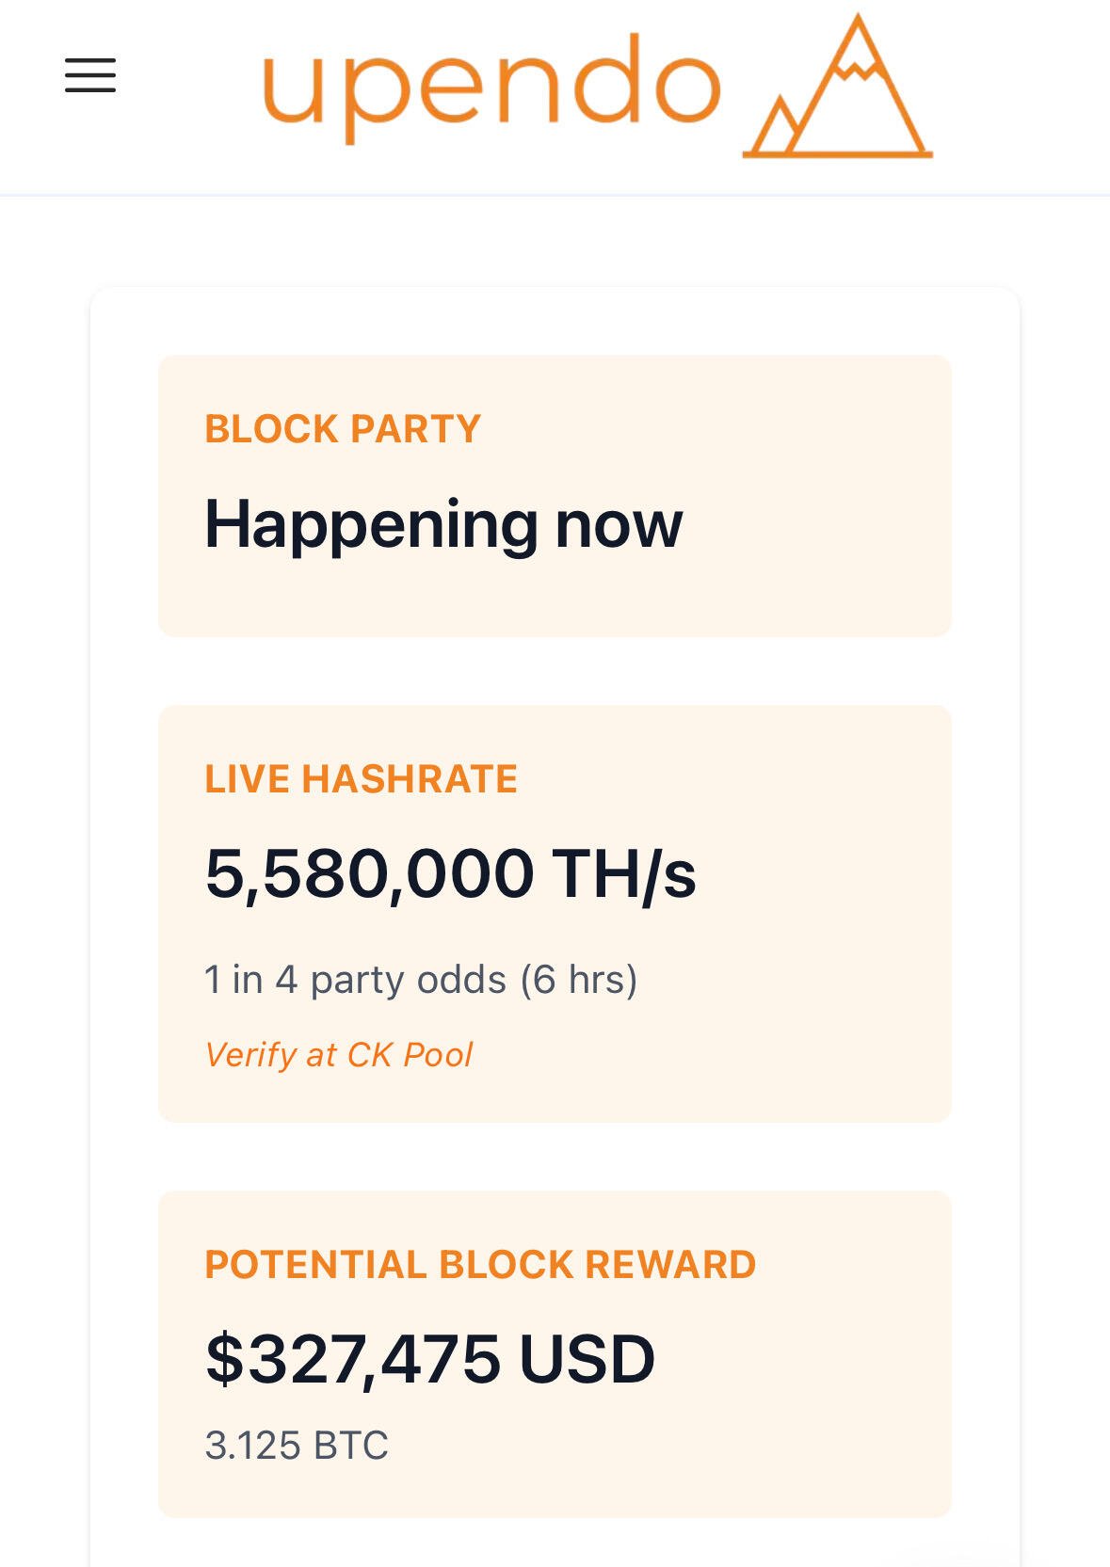Select the Potential Block Reward card
1110x1567 pixels.
point(555,1353)
